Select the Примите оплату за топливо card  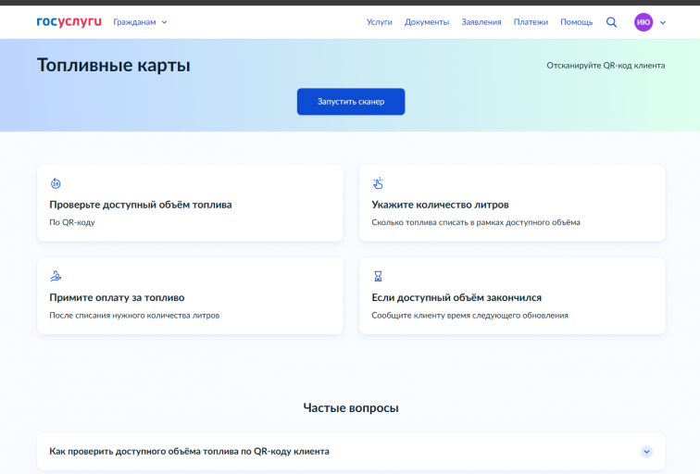[x=190, y=295]
